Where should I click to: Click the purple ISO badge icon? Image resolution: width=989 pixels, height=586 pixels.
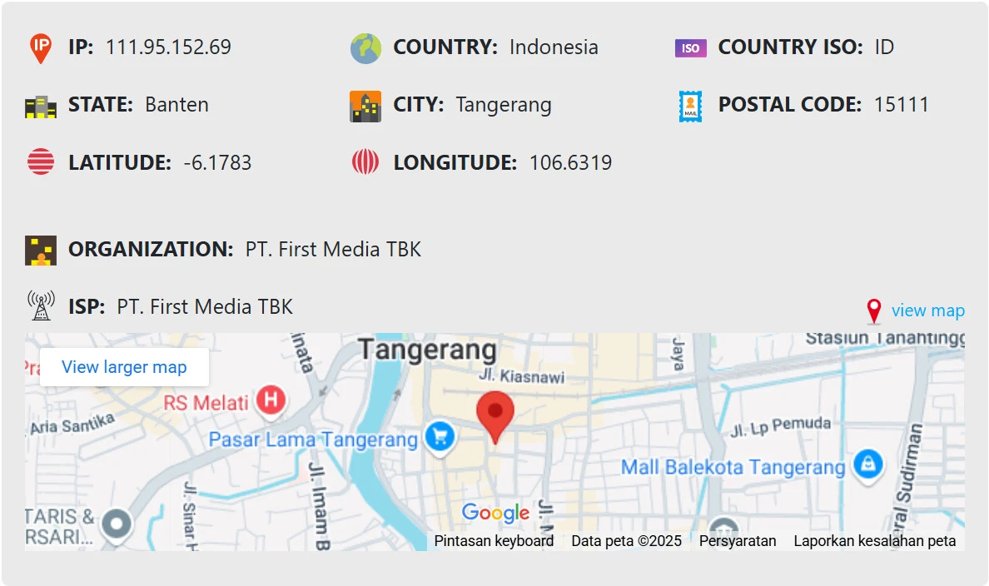690,48
